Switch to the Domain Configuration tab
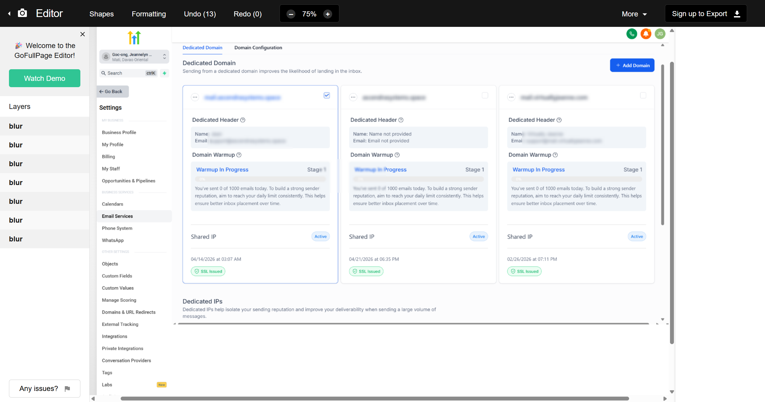Screen dimensions: 765x402 pyautogui.click(x=258, y=48)
